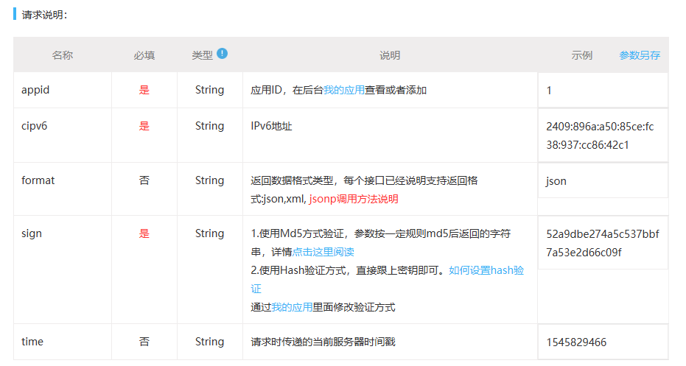This screenshot has height=366, width=686.
Task: Click the sign example hash field
Action: pyautogui.click(x=603, y=243)
